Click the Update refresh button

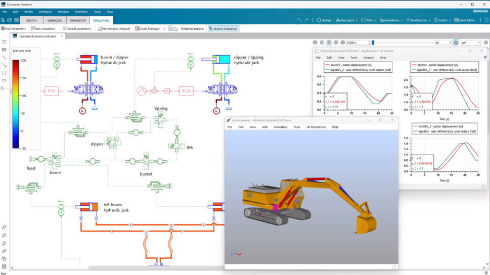coord(324,20)
